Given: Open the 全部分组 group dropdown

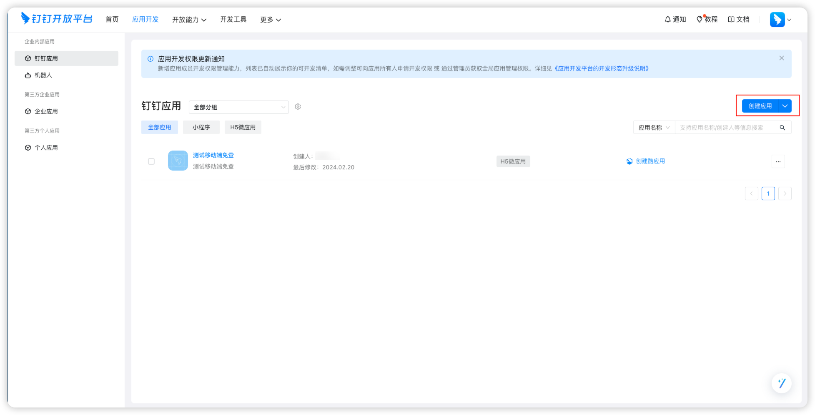Looking at the screenshot, I should 239,107.
